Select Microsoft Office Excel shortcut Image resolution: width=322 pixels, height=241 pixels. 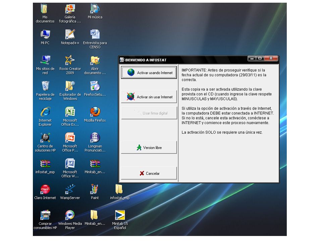(70, 116)
